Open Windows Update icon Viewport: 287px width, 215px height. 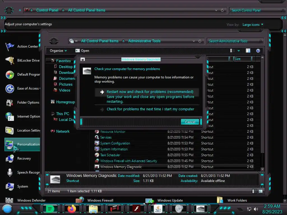click(150, 200)
